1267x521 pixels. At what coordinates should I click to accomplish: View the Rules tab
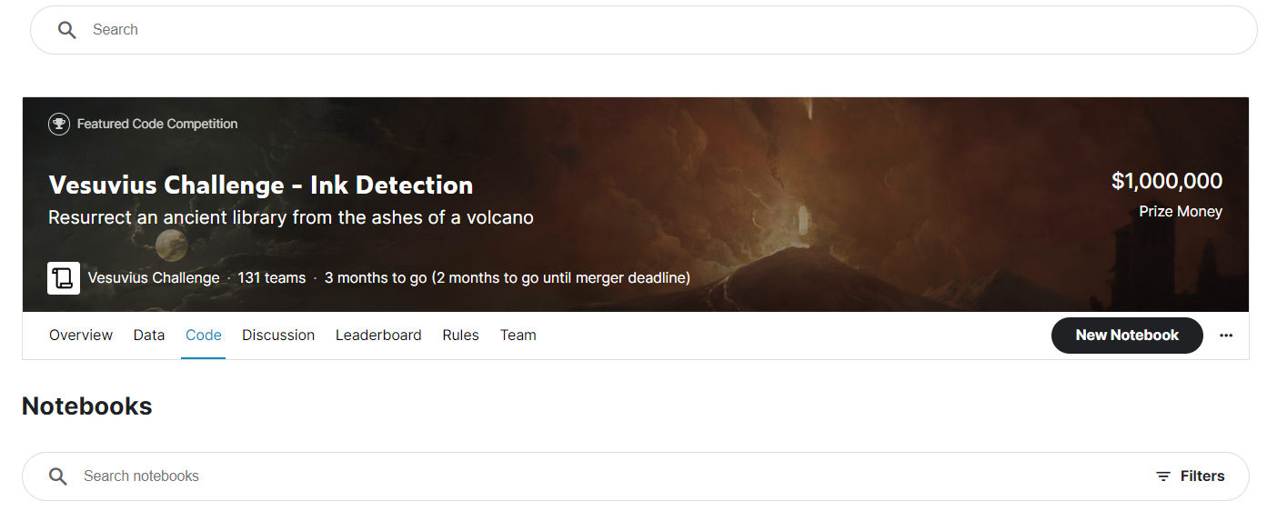461,335
